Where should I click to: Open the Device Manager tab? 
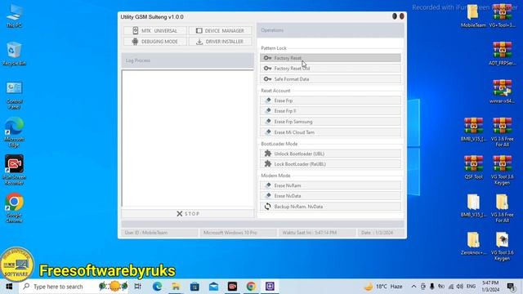click(x=220, y=31)
